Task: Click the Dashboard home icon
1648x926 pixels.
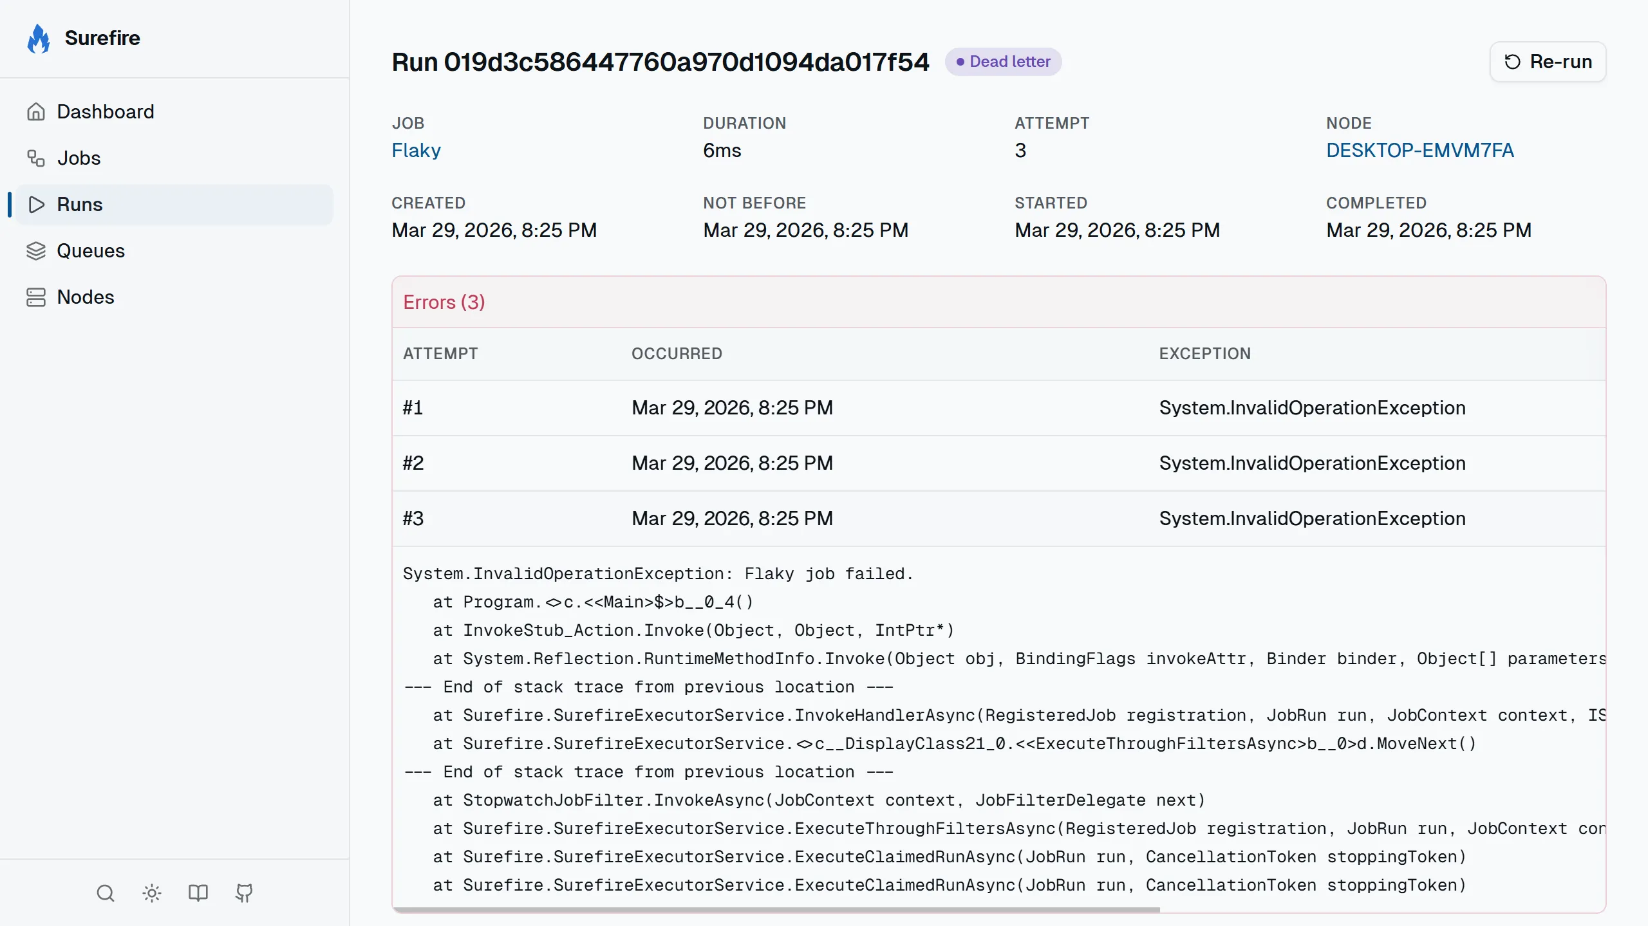Action: point(36,112)
